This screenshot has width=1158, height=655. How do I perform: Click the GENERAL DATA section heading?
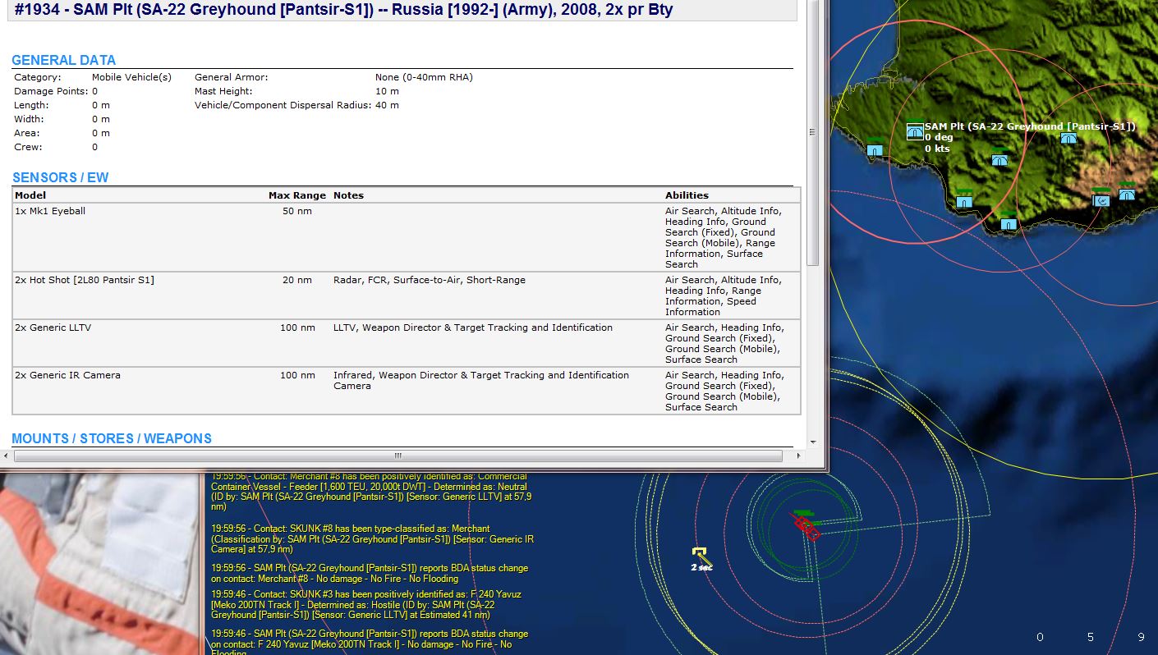pyautogui.click(x=63, y=60)
